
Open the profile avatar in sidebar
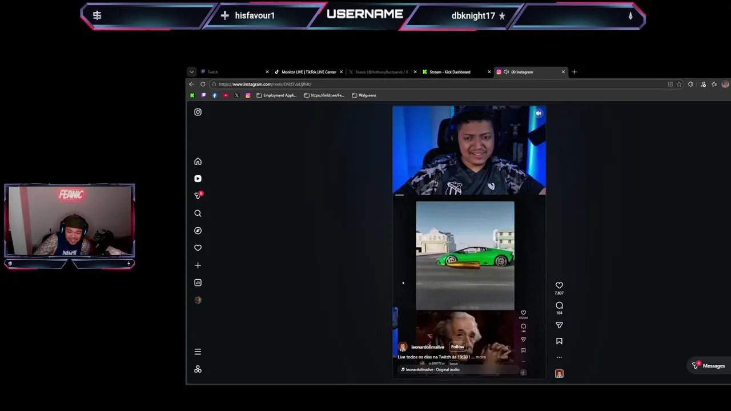point(198,300)
